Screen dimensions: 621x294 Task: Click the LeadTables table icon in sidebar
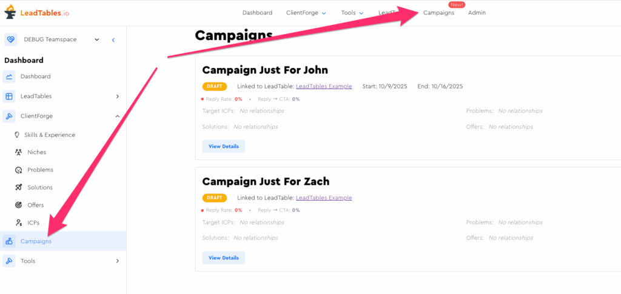(9, 96)
